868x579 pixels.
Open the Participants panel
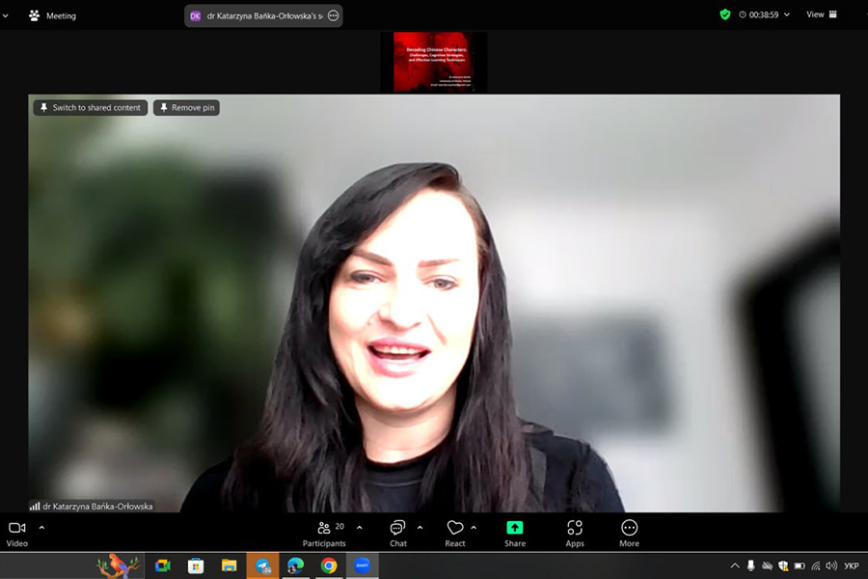(324, 534)
